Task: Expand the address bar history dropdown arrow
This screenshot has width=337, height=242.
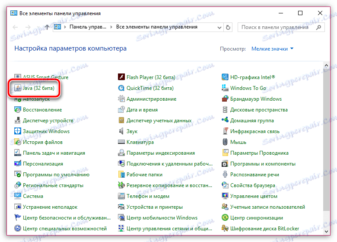Action: pyautogui.click(x=219, y=28)
